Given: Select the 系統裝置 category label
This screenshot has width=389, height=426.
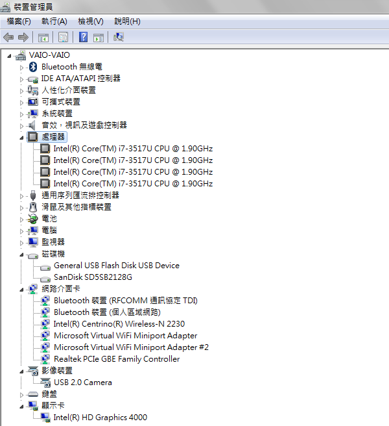Looking at the screenshot, I should (x=57, y=114).
